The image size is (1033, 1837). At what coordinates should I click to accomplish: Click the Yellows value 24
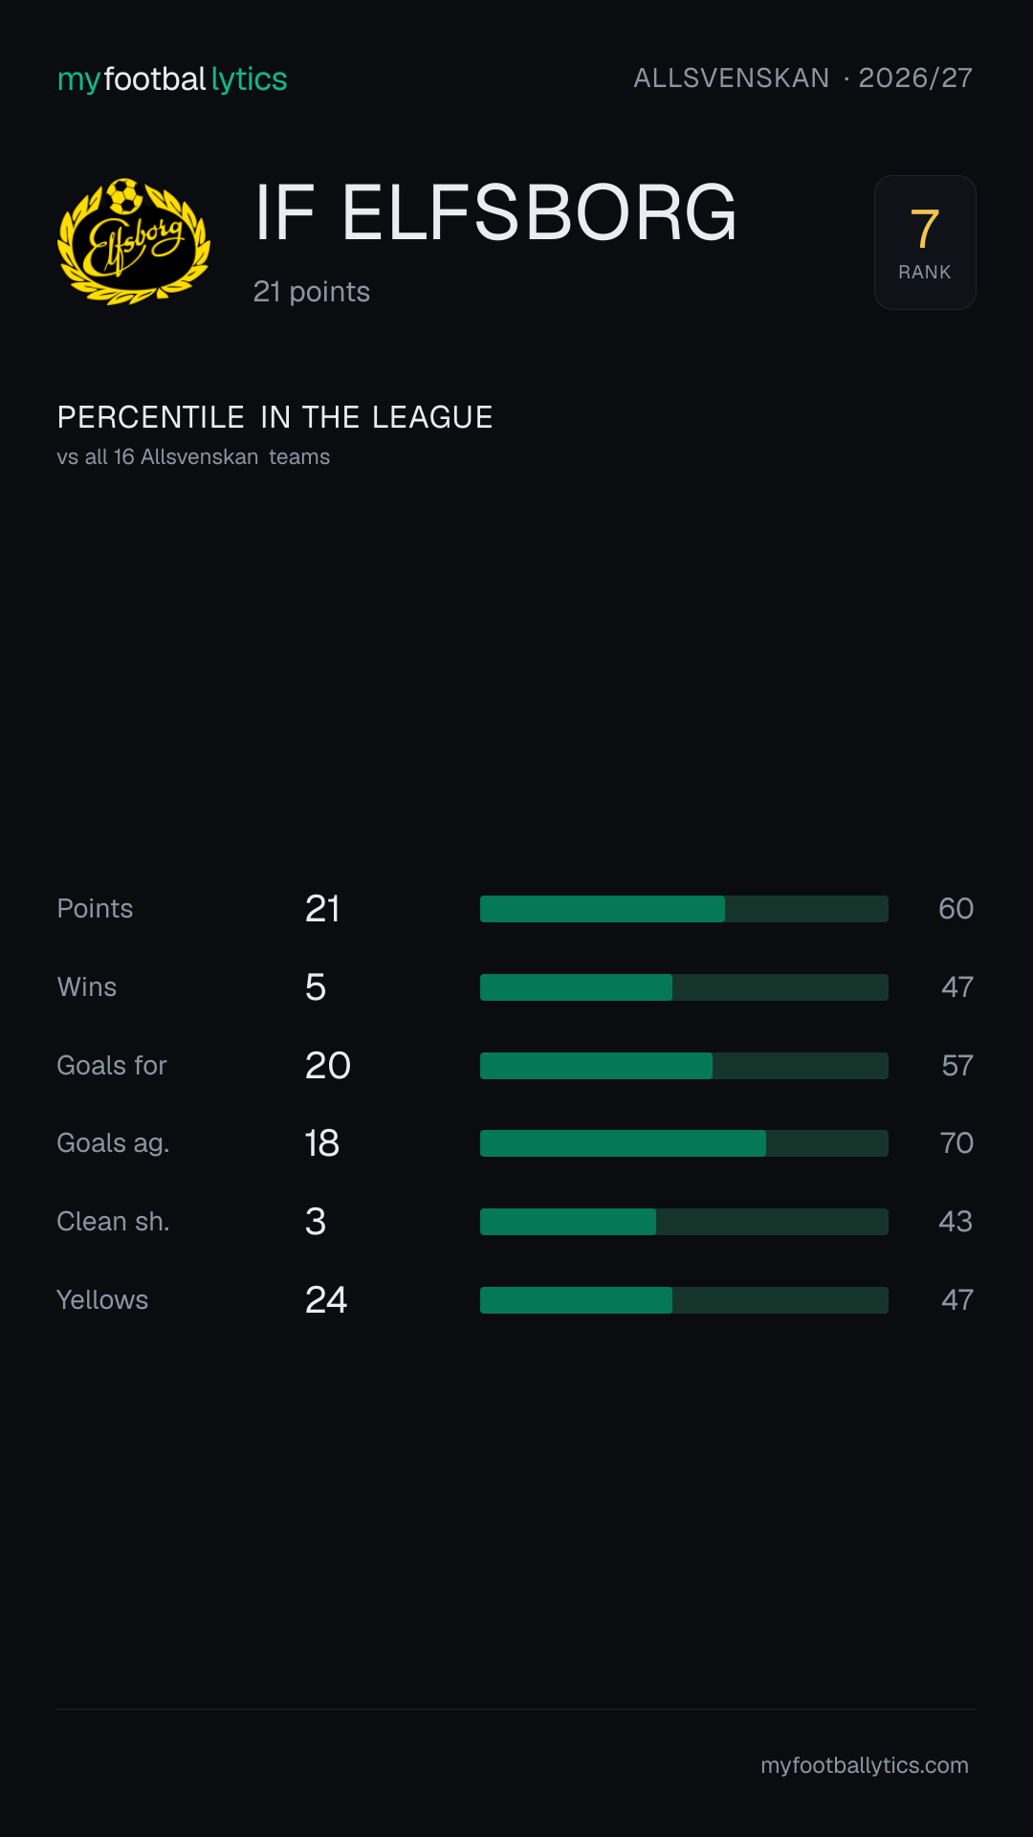(x=326, y=1300)
